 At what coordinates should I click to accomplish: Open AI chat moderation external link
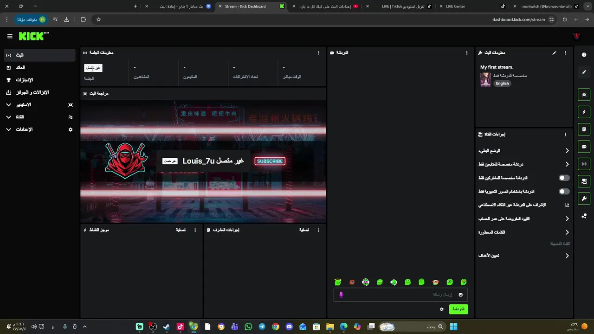point(567,205)
